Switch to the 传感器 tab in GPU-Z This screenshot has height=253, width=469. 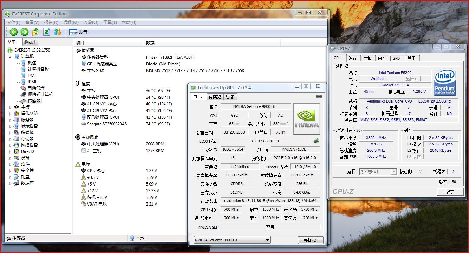(215, 97)
